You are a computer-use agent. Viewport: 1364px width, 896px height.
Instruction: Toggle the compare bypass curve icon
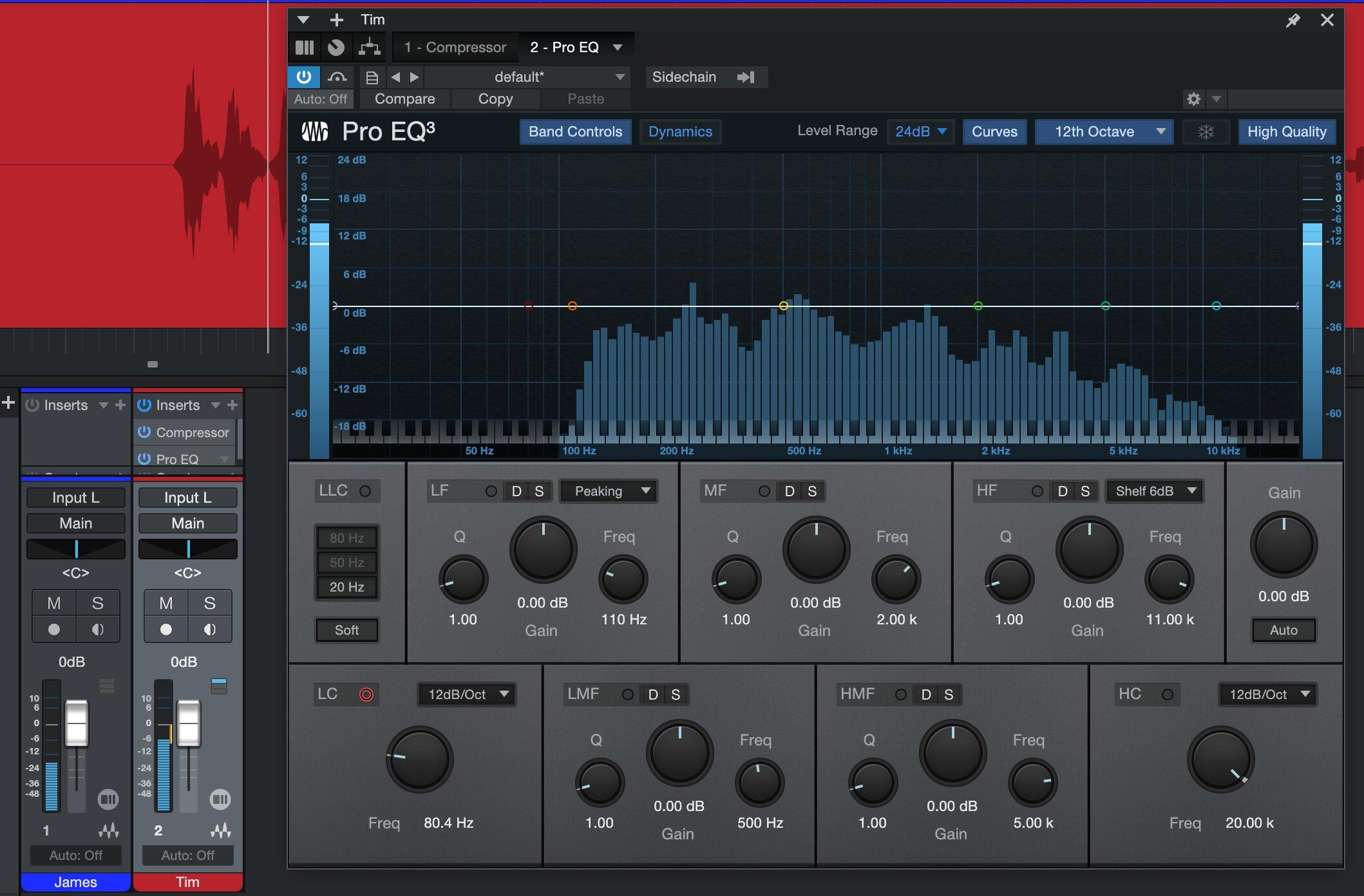337,77
